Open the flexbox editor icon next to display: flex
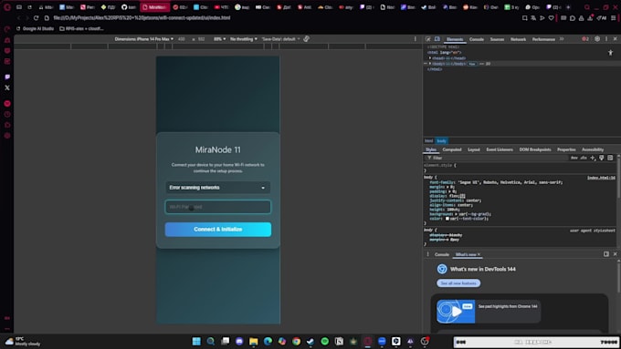The height and width of the screenshot is (349, 621). (x=463, y=196)
